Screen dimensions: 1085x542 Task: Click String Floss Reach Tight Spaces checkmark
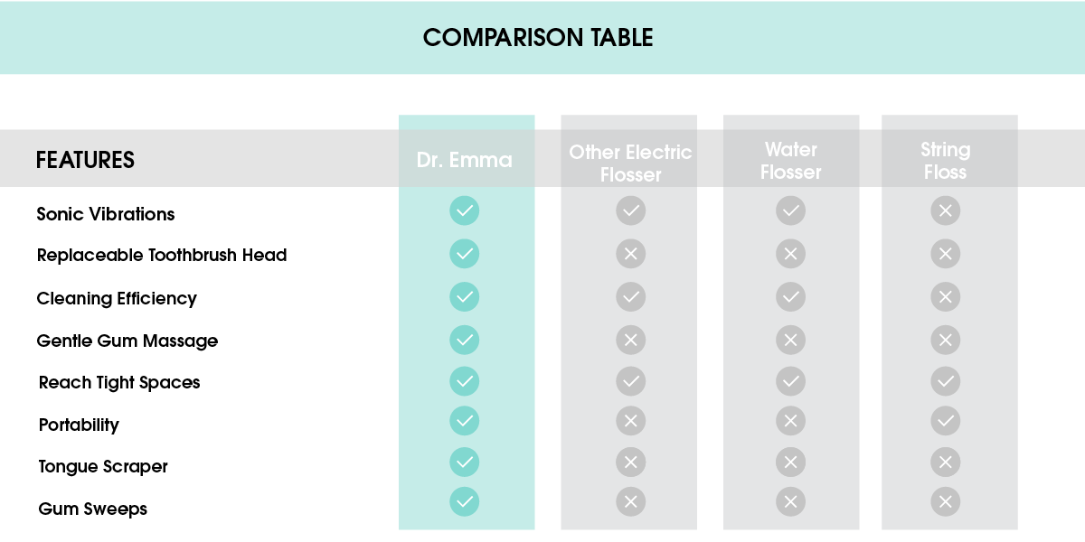[x=946, y=381]
